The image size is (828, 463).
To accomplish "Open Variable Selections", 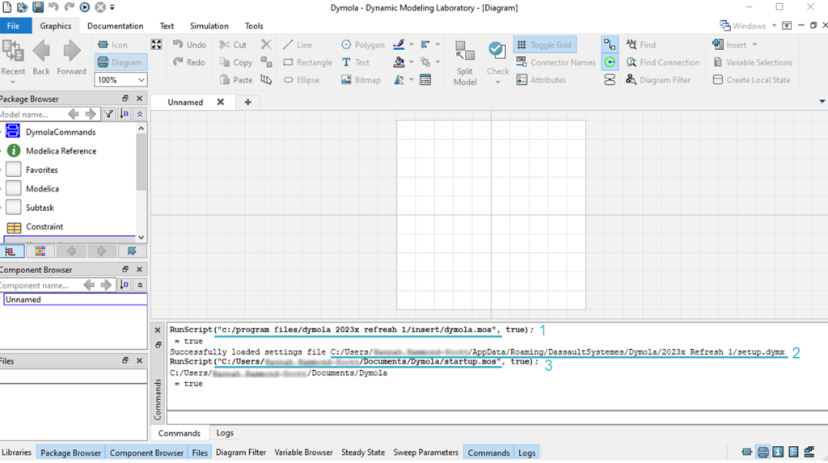I will click(753, 62).
